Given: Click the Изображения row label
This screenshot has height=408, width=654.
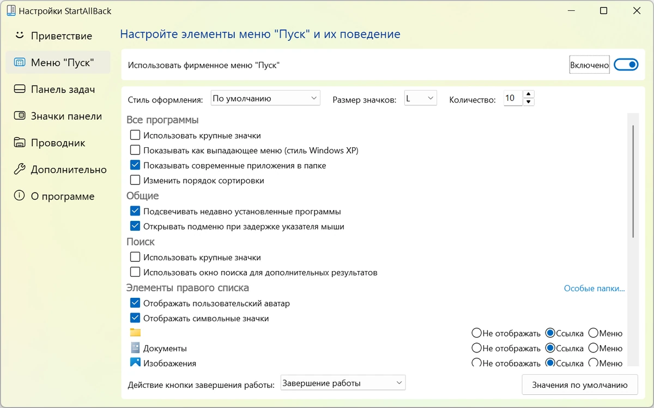Looking at the screenshot, I should pyautogui.click(x=169, y=363).
